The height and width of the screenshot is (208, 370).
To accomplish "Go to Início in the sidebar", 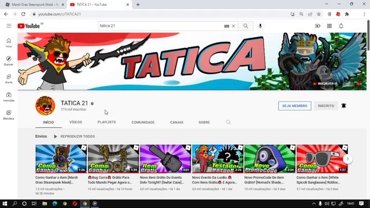I will click(9, 43).
